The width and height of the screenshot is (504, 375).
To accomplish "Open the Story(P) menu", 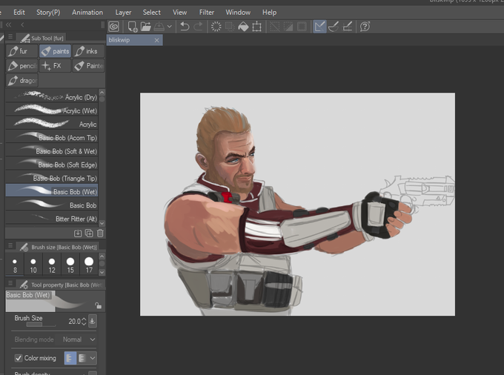I will 48,12.
